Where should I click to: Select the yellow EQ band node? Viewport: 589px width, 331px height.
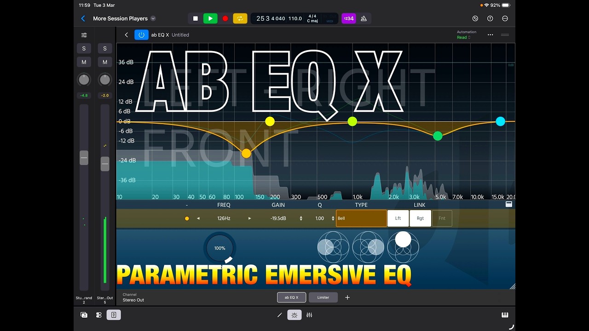270,121
